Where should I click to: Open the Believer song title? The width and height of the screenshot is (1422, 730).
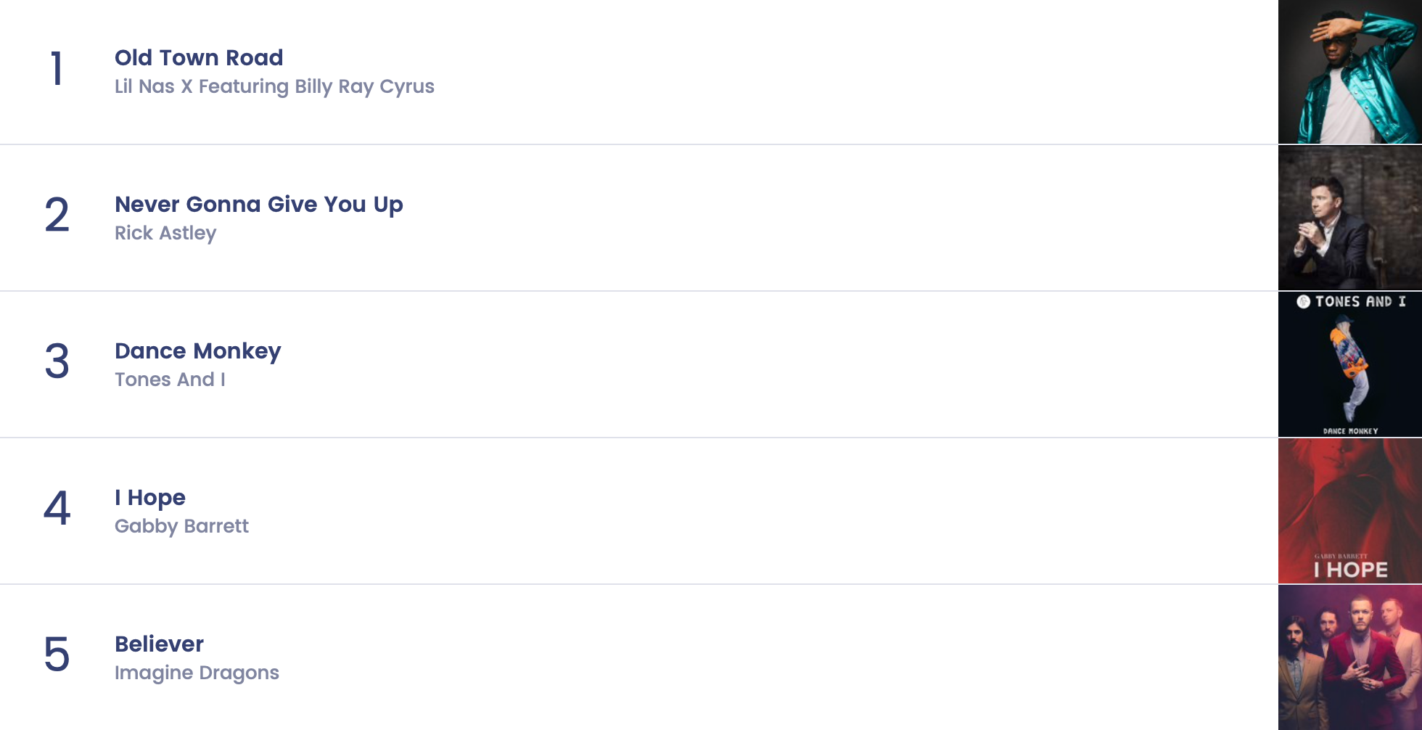(x=159, y=644)
